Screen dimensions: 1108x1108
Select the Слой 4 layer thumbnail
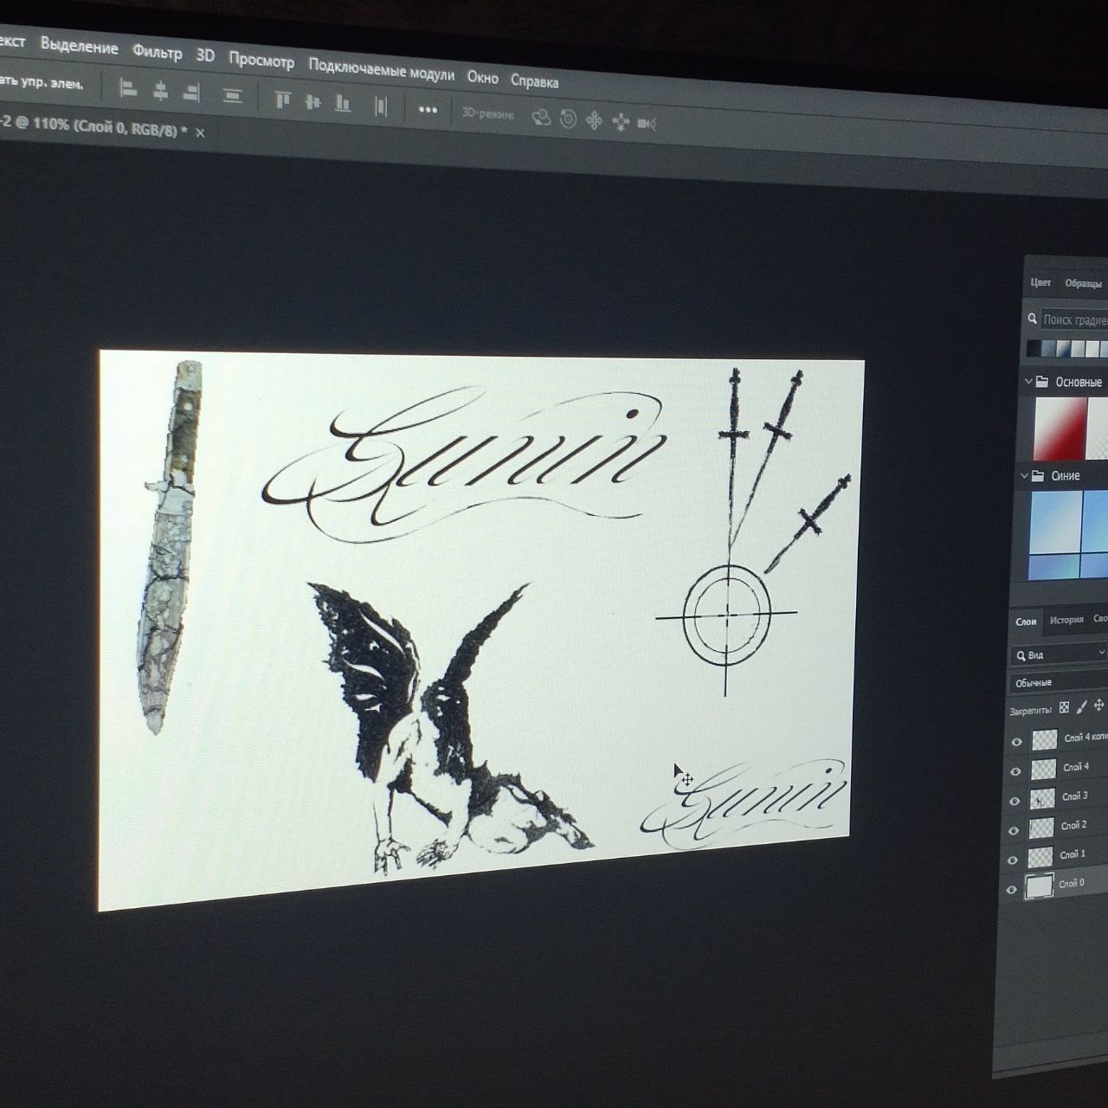coord(1044,769)
